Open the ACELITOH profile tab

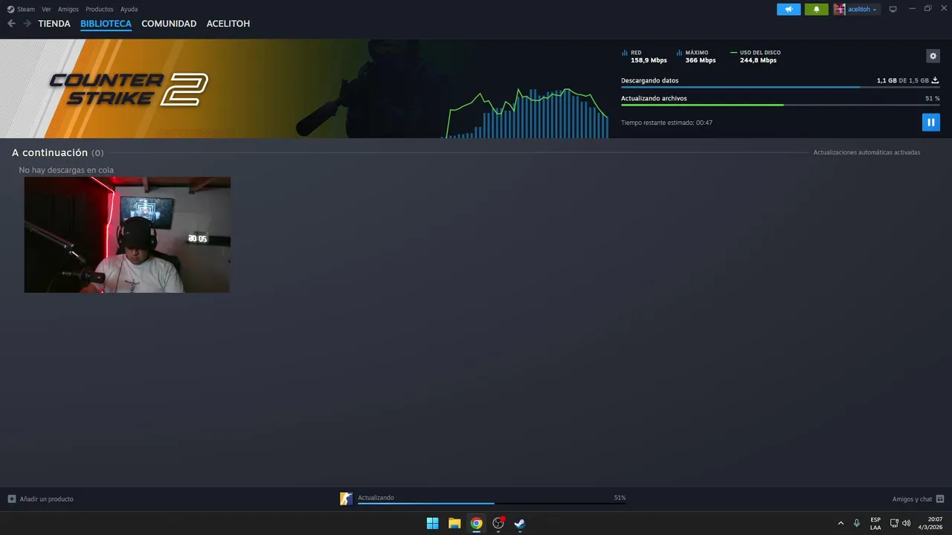tap(228, 24)
